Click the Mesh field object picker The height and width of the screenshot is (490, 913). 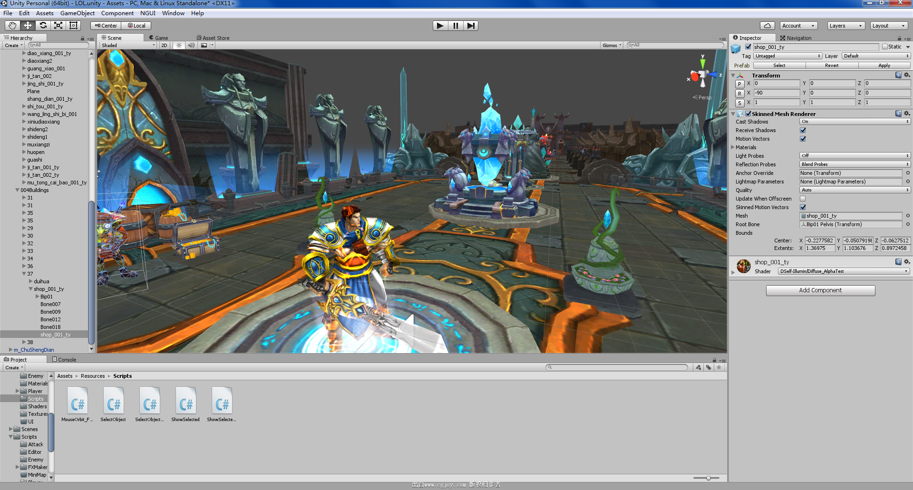908,216
